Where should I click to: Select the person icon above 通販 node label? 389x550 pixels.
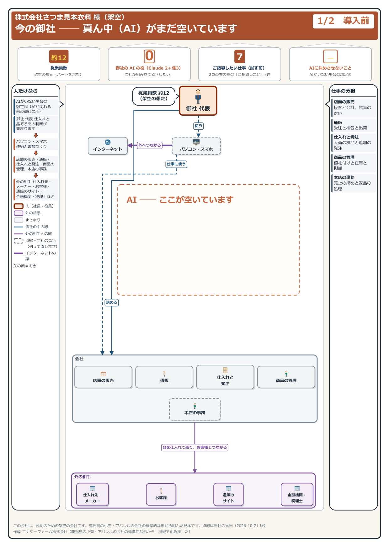pyautogui.click(x=164, y=374)
